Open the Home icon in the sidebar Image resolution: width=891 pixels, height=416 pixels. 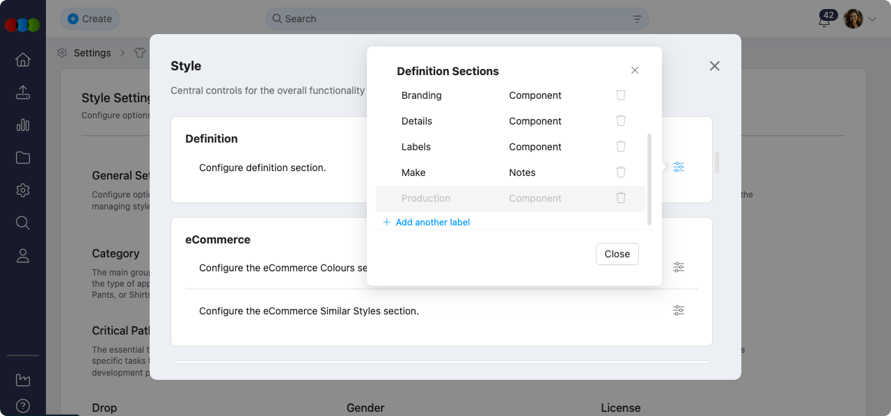click(x=22, y=60)
